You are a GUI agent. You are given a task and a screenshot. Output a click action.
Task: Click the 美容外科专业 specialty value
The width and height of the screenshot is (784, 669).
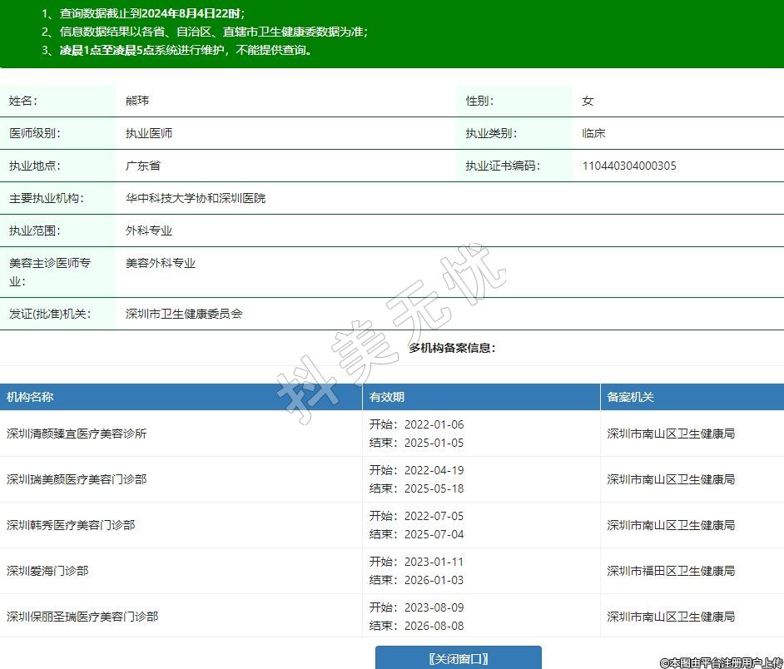[x=161, y=263]
